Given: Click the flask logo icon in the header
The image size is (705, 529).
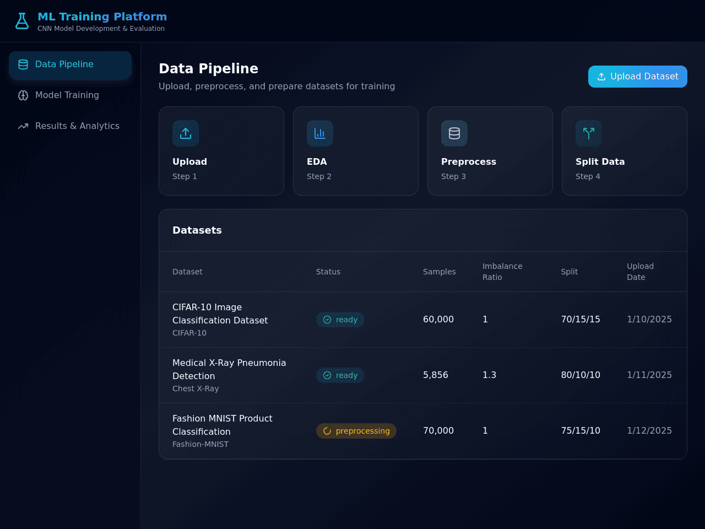Looking at the screenshot, I should point(22,21).
